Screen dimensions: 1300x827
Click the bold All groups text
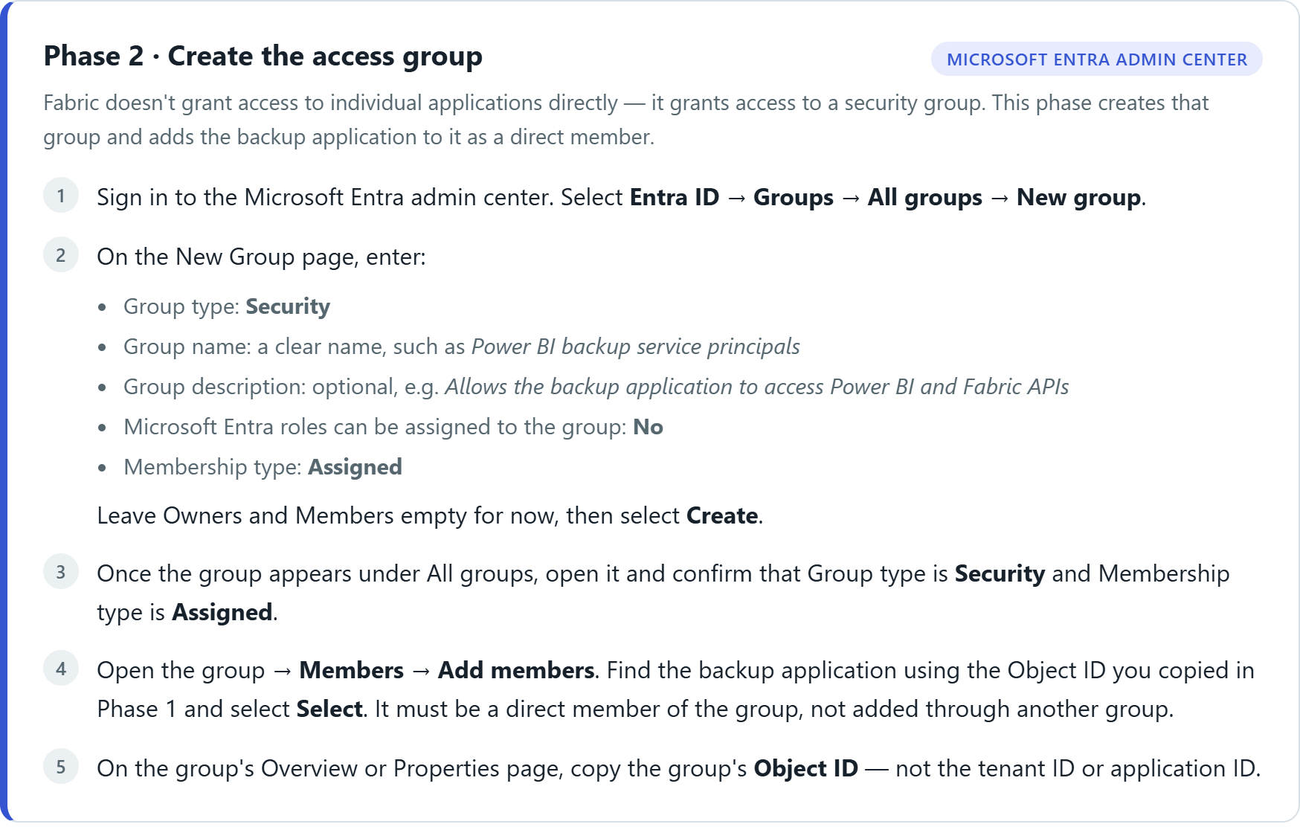click(924, 197)
